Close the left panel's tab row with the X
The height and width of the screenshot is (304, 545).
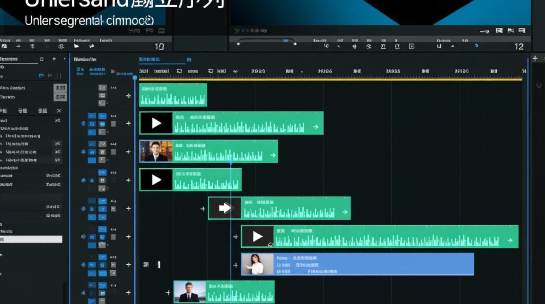tap(59, 111)
